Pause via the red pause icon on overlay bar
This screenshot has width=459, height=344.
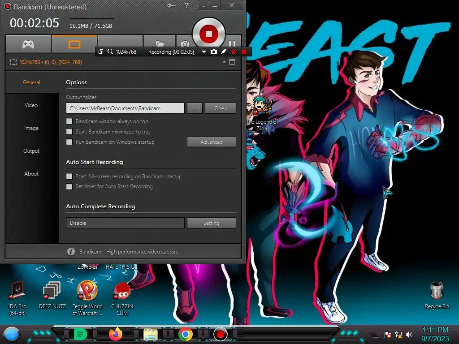click(234, 52)
